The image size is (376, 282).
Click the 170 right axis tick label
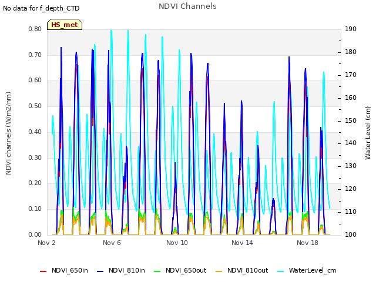pyautogui.click(x=351, y=75)
